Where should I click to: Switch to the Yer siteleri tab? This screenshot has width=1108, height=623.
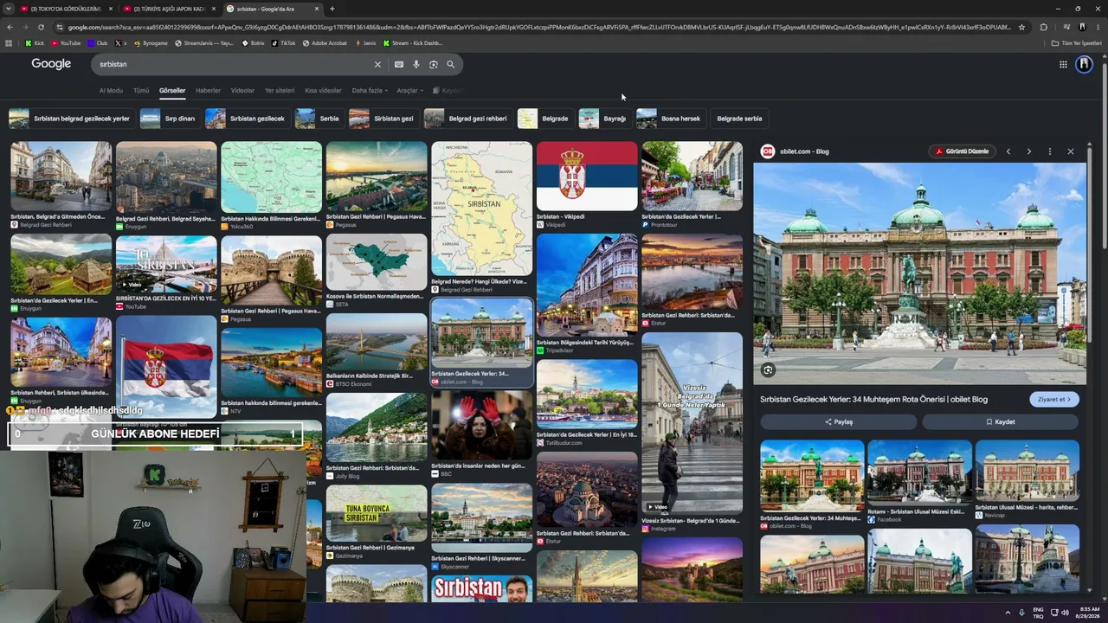coord(280,91)
